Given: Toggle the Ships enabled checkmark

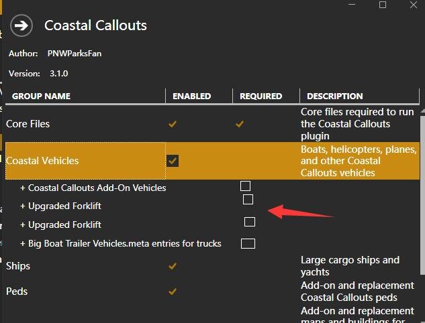Looking at the screenshot, I should click(173, 266).
